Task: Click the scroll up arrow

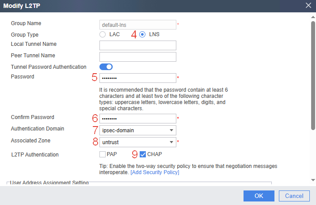Action: coord(313,17)
